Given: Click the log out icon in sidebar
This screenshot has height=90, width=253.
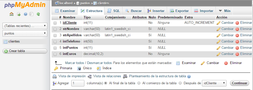Looking at the screenshot, I should point(19,14).
